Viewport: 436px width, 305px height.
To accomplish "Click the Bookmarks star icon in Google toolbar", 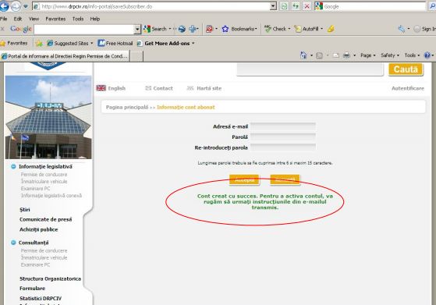I will (x=225, y=29).
